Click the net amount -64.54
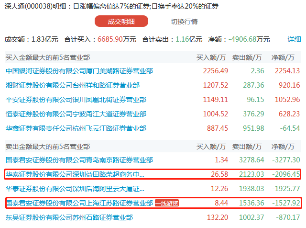Viewport: 306px width, 228px height. [x=290, y=128]
